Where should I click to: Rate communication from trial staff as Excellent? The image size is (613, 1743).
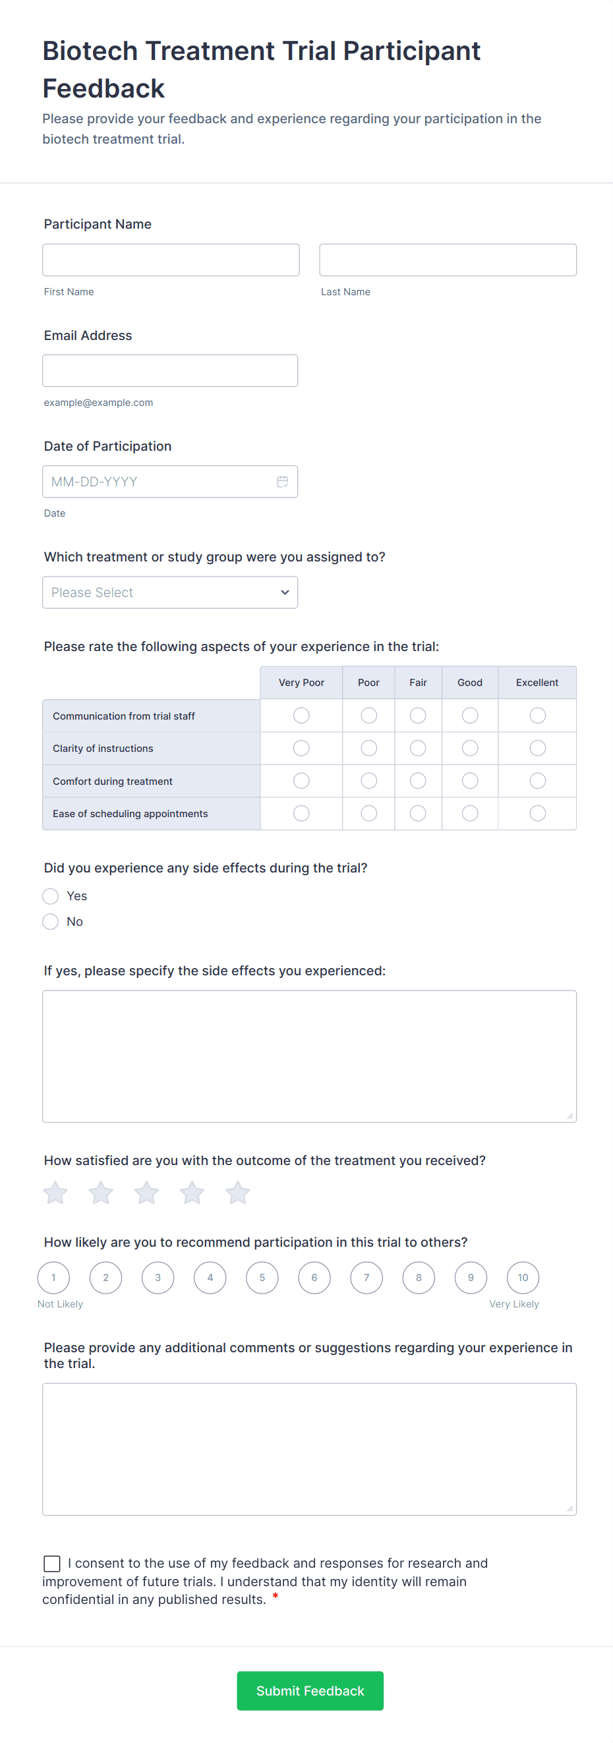tap(537, 715)
